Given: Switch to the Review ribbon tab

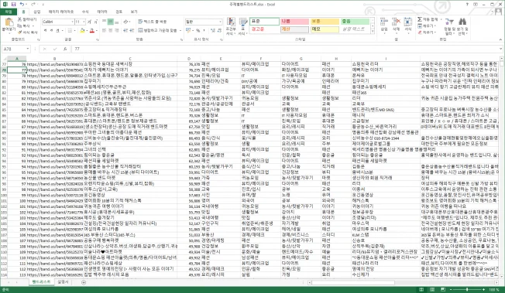Looking at the screenshot, I should tap(119, 12).
